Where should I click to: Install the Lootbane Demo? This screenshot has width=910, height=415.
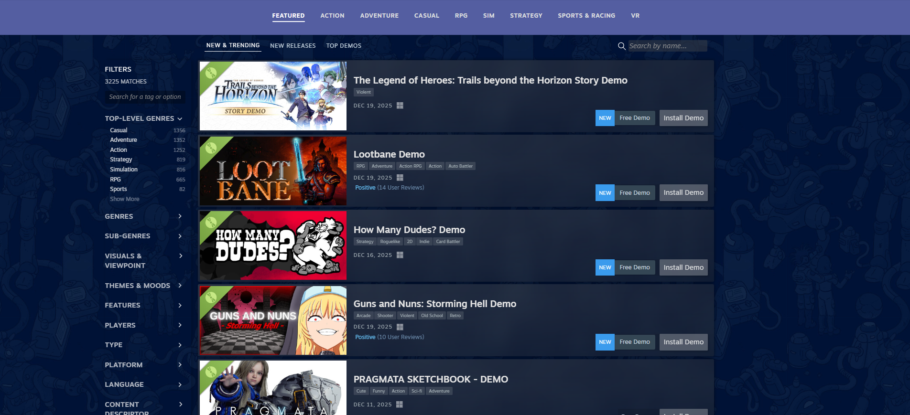[x=683, y=192]
